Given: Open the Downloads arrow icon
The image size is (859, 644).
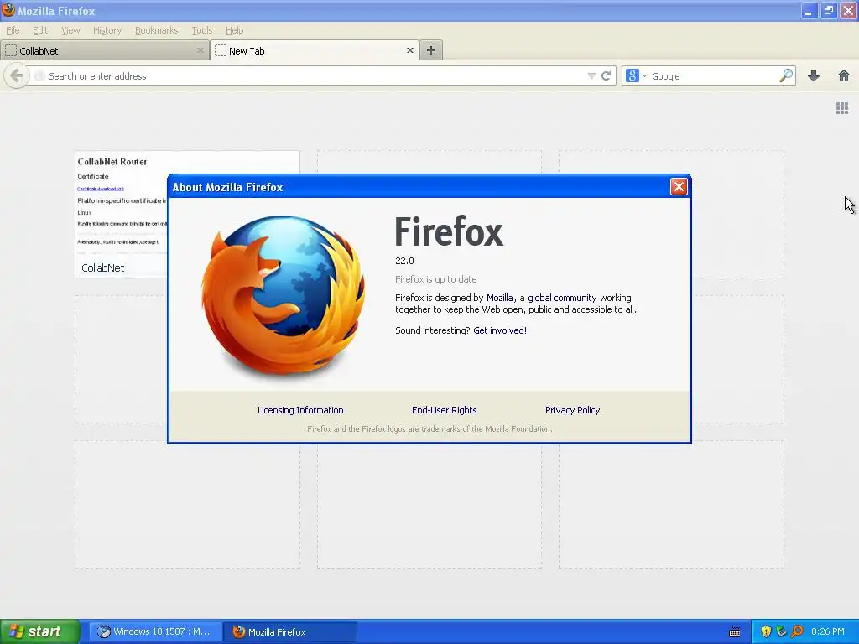Looking at the screenshot, I should [814, 75].
